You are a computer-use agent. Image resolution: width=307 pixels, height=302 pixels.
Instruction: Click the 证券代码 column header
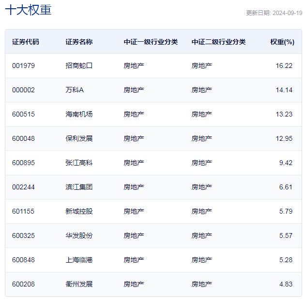26,42
